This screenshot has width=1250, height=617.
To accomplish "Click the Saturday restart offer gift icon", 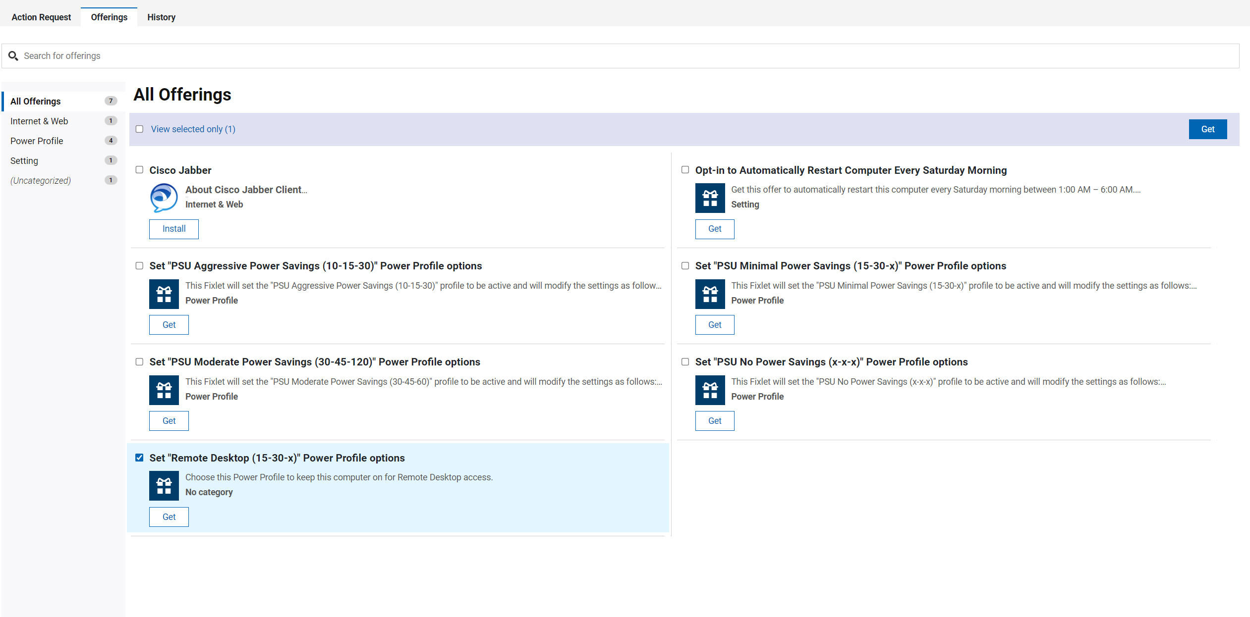I will pyautogui.click(x=710, y=198).
